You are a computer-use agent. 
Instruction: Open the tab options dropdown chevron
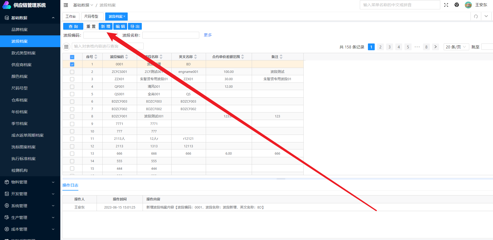[x=486, y=16]
